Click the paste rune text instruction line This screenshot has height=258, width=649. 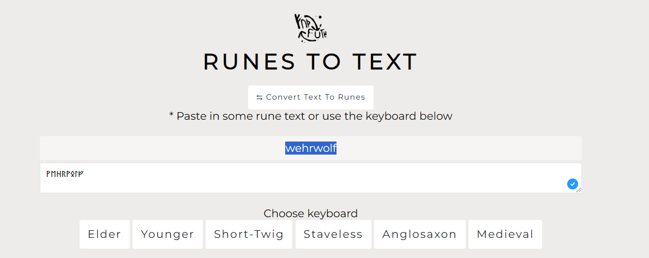tap(311, 116)
